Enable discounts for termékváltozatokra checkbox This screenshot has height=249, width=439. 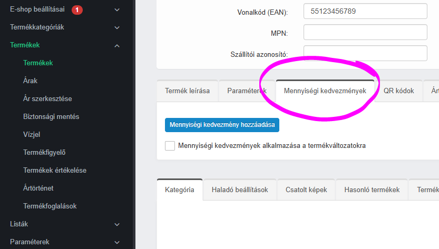[x=170, y=146]
